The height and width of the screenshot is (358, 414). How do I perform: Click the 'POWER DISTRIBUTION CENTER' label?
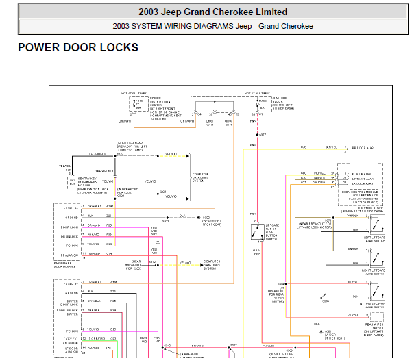(161, 101)
